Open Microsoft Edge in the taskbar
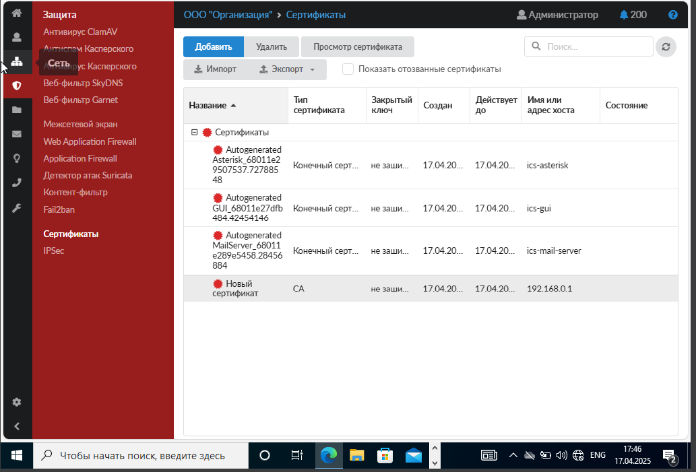The width and height of the screenshot is (696, 472). [329, 455]
